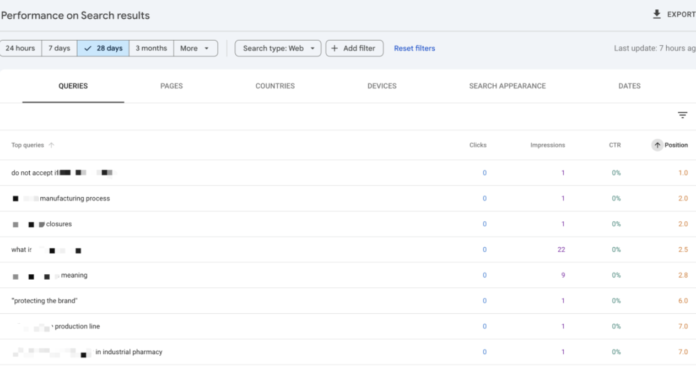Image resolution: width=696 pixels, height=370 pixels.
Task: Click the plus icon in Add filter
Action: coord(336,48)
